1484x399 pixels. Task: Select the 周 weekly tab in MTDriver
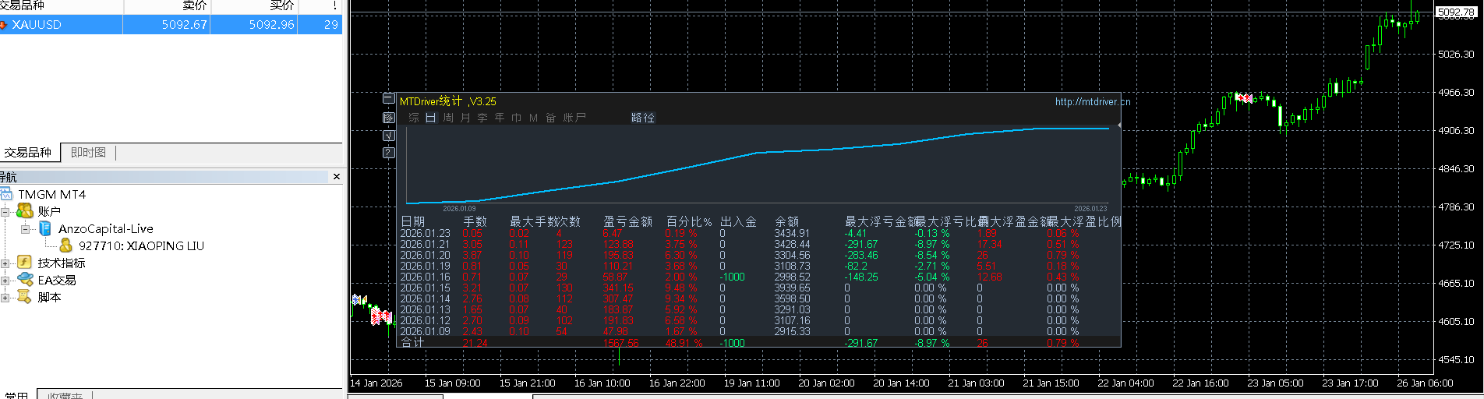coord(448,118)
